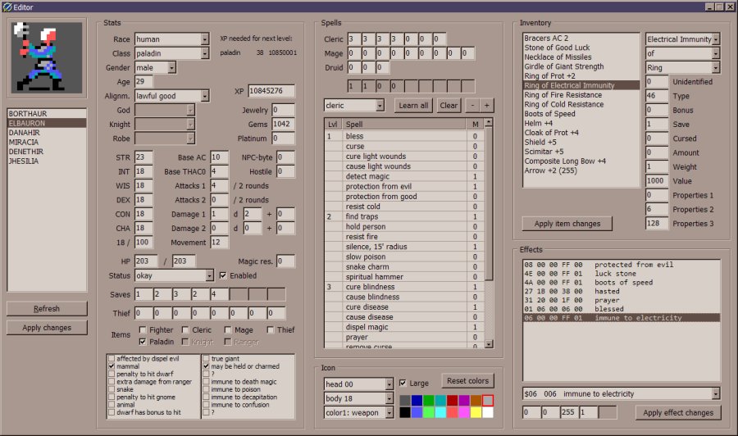Click the Apply item changes button
Viewport: 738px width, 436px height.
(567, 224)
